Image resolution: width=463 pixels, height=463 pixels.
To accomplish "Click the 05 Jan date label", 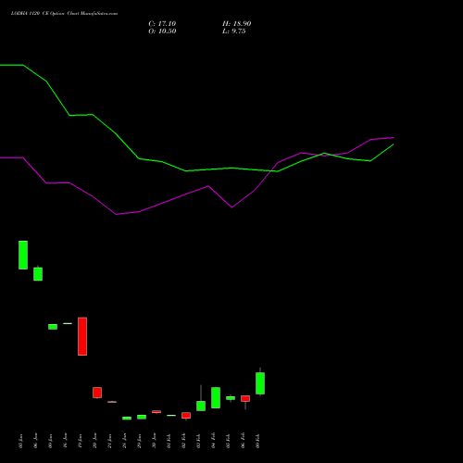I will tap(20, 441).
